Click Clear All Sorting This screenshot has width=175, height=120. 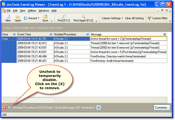pos(134,18)
